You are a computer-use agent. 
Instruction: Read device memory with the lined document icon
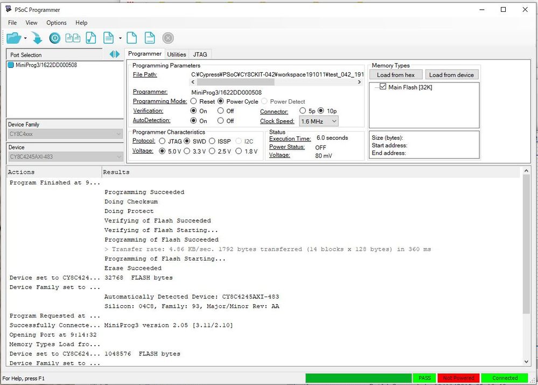coord(109,38)
